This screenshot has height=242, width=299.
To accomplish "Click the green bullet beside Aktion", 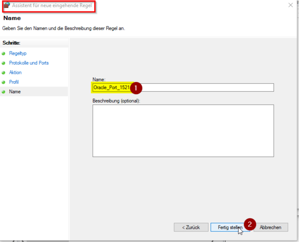I will [x=3, y=73].
